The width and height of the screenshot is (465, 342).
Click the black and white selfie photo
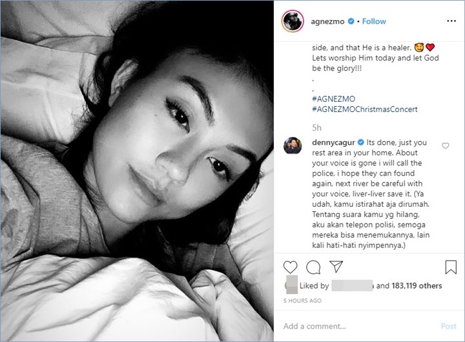tap(137, 171)
